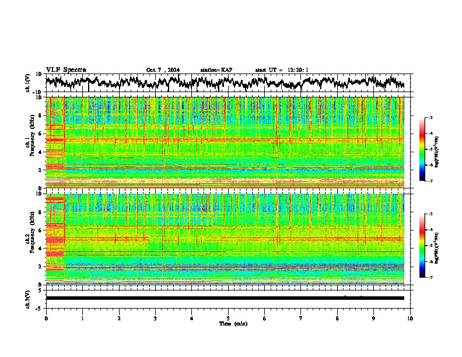Click the time axis tick label "10"
The image size is (462, 357).
(410, 318)
